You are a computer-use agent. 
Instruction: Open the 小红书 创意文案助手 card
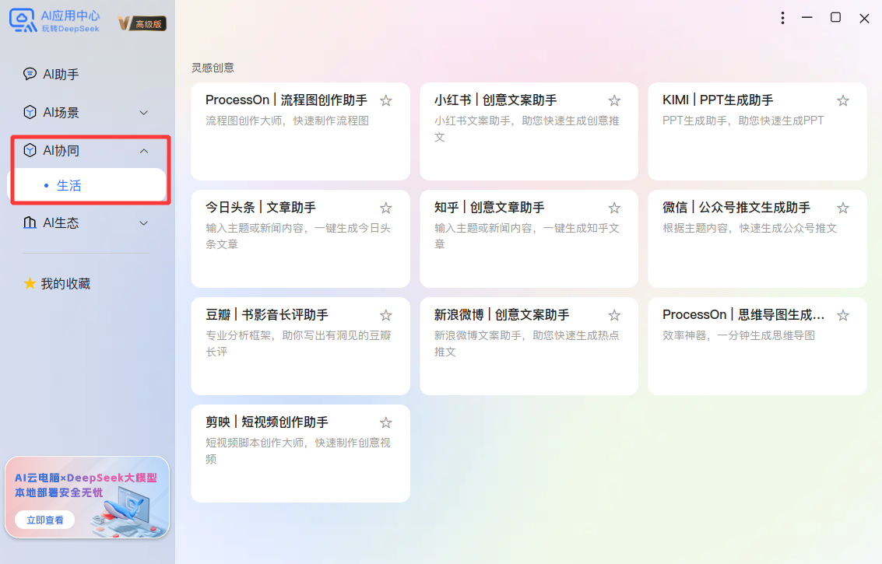(529, 131)
